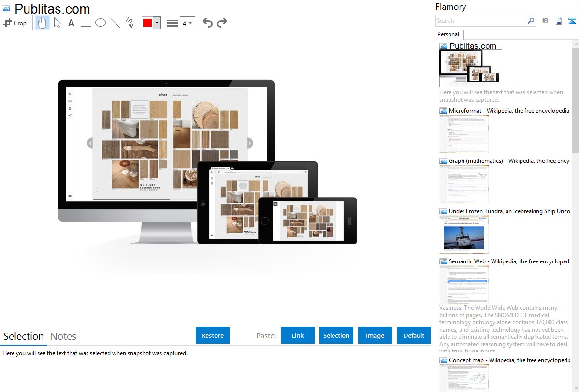Click the Selection paste button

[x=336, y=335]
